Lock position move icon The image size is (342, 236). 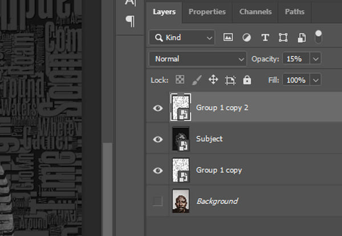click(x=213, y=80)
